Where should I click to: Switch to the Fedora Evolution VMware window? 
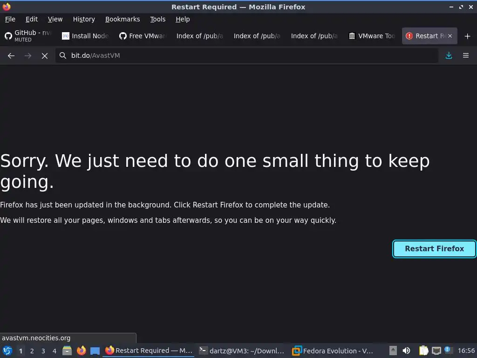tap(333, 351)
